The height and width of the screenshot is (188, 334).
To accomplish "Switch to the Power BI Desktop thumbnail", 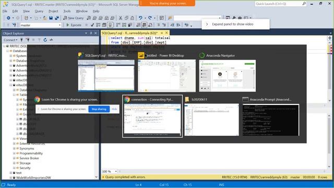I will 167,76.
